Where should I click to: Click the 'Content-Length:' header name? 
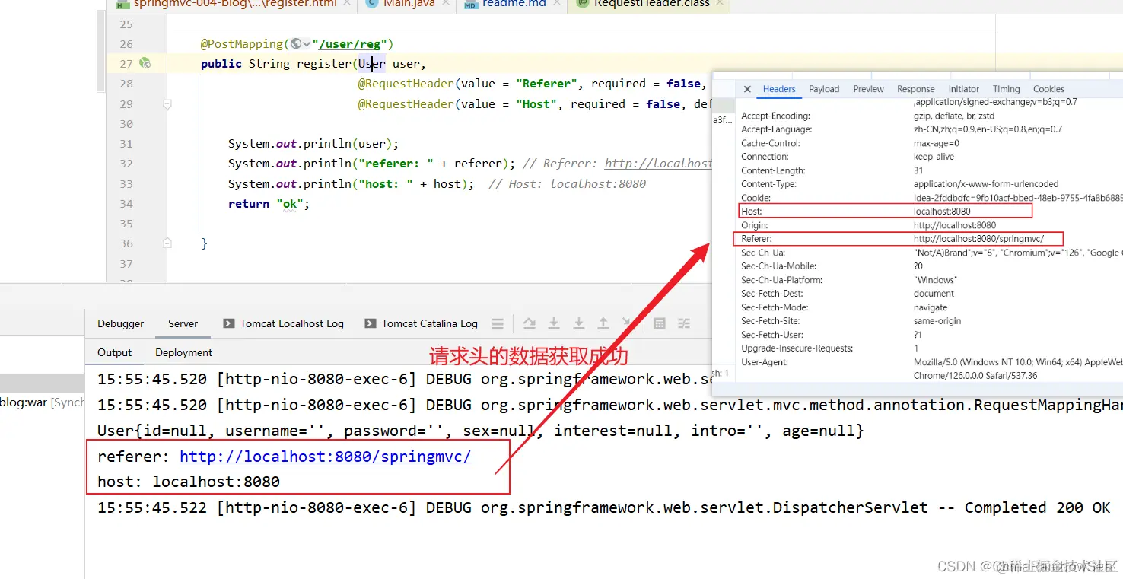coord(774,170)
